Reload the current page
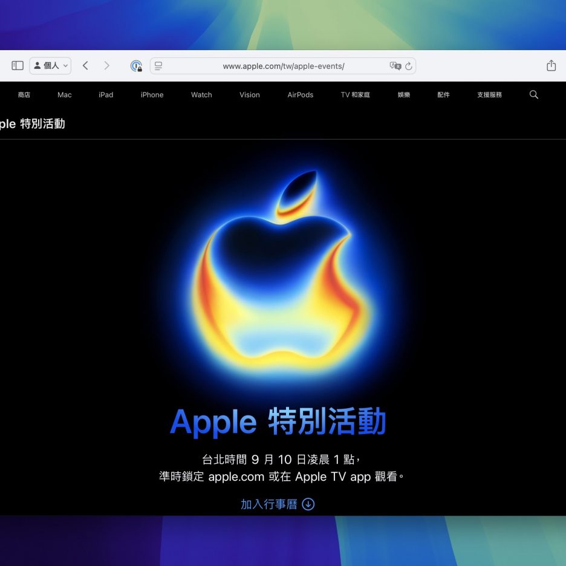The width and height of the screenshot is (566, 566). click(x=409, y=66)
